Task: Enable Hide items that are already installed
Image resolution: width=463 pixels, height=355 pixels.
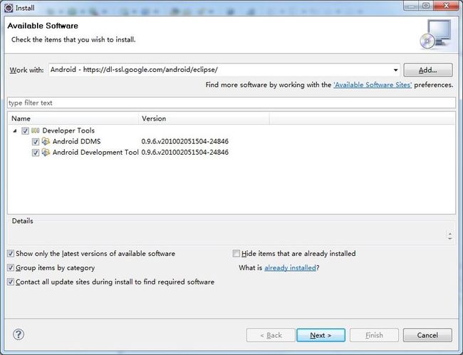Action: click(x=236, y=254)
